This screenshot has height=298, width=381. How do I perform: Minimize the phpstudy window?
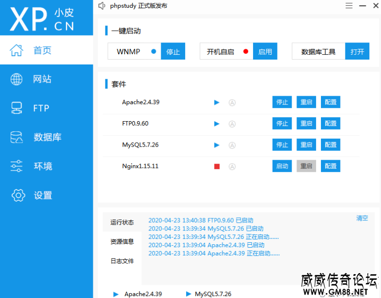click(362, 5)
